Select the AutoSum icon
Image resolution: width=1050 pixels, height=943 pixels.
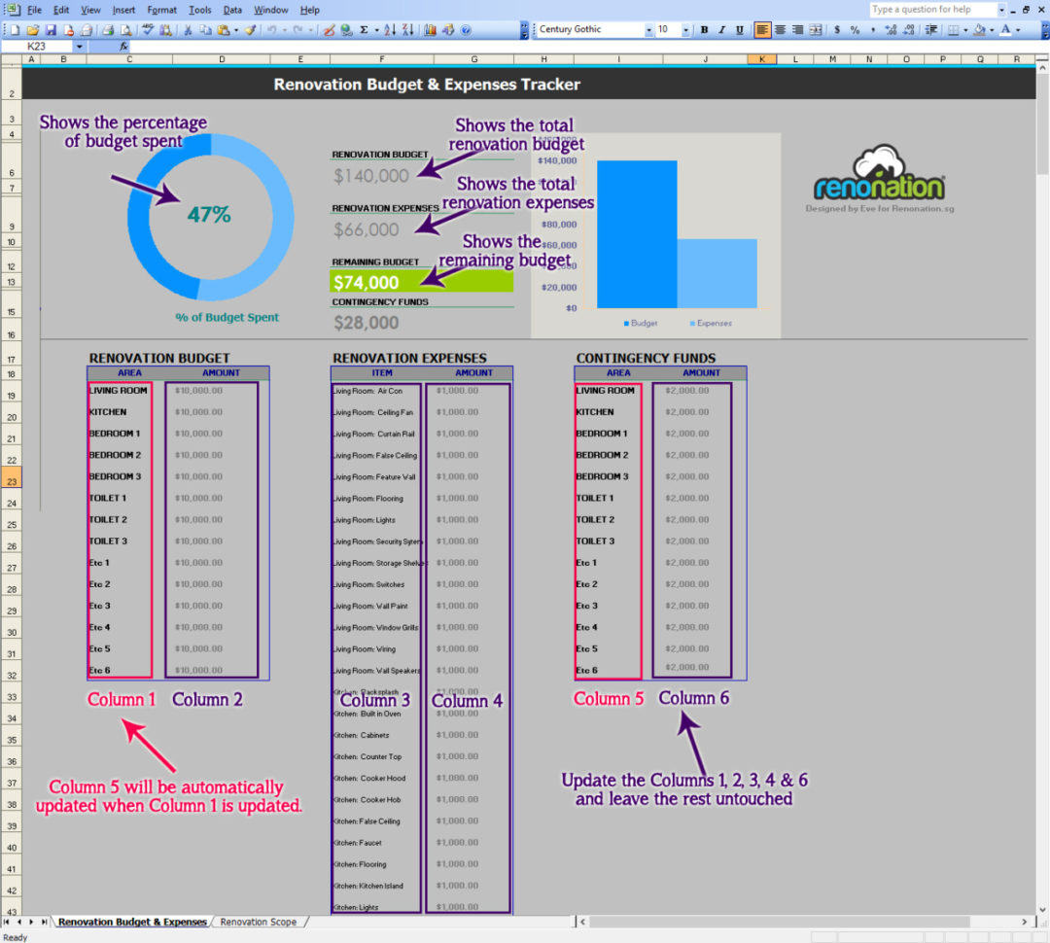click(x=364, y=28)
